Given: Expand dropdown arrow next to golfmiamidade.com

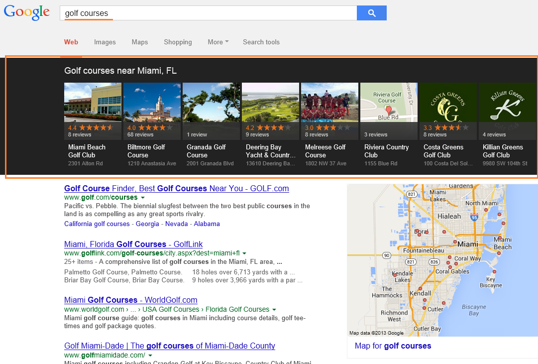Looking at the screenshot, I should (x=150, y=356).
